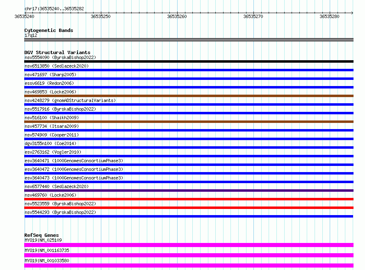The image size is (365, 270).
Task: Click the magenta bar under MYO19|NM_001163735
Action: coord(189,255)
